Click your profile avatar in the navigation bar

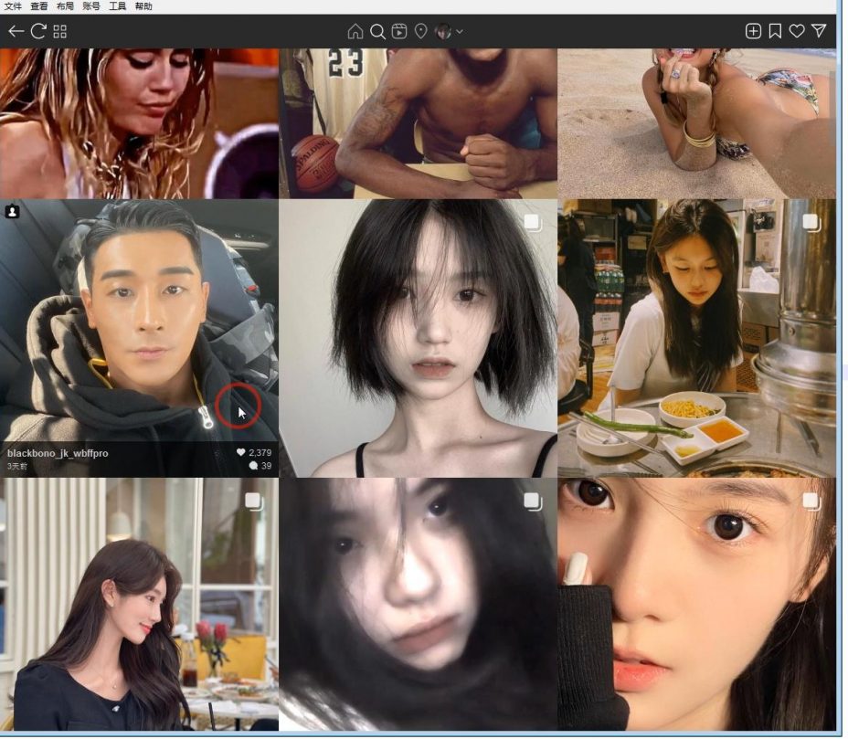click(442, 30)
